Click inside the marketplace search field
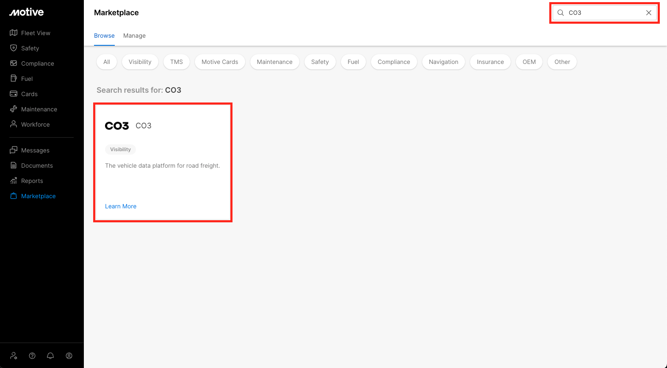The image size is (667, 368). point(603,13)
